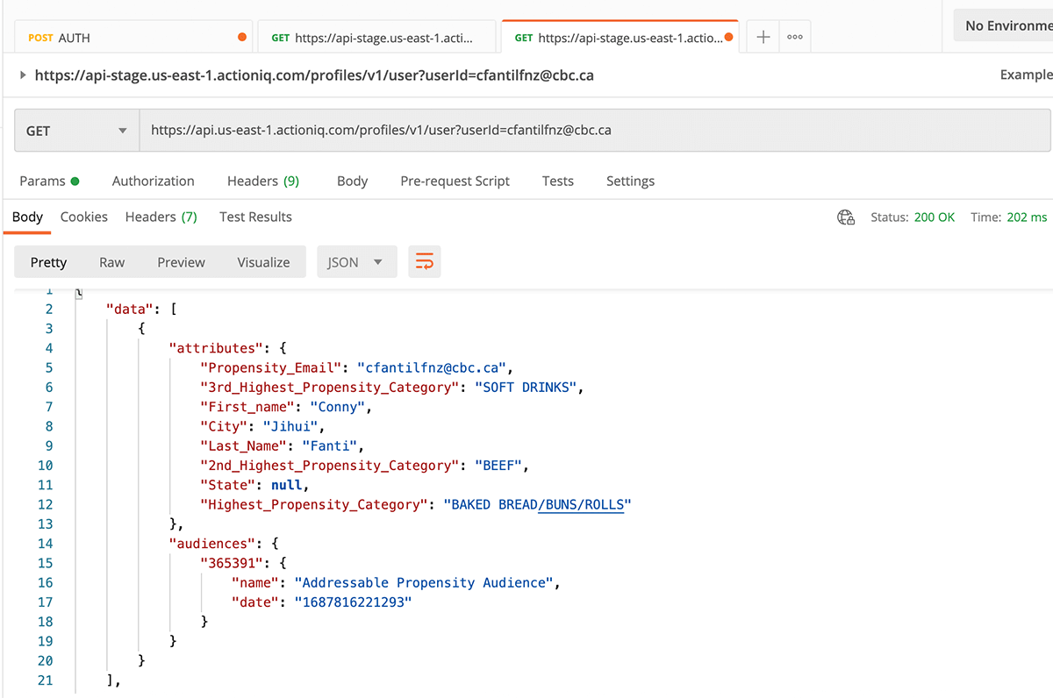Screen dimensions: 1053x698
Task: Click the orange unsaved dot on AUTH tab
Action: point(242,38)
